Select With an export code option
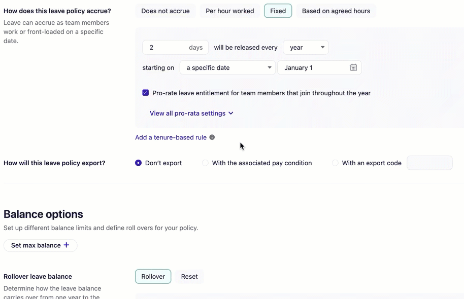The image size is (464, 299). click(x=335, y=163)
